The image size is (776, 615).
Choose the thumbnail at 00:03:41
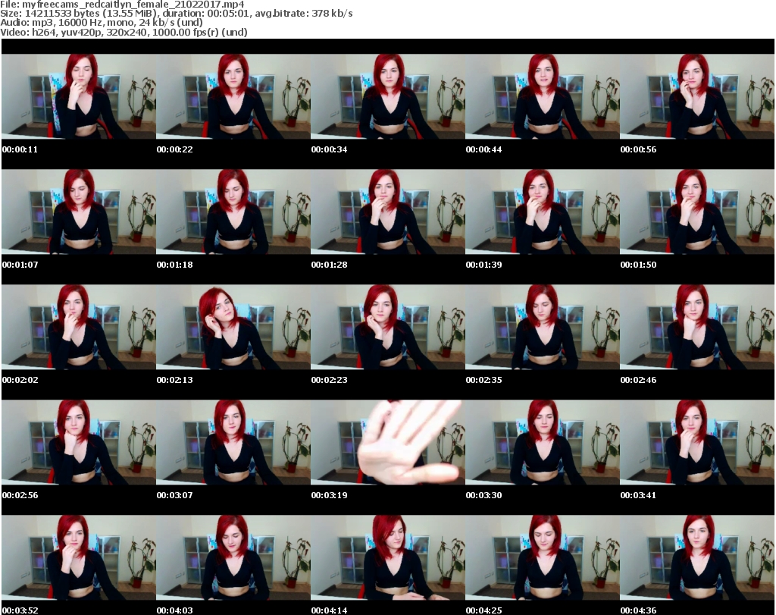click(697, 442)
